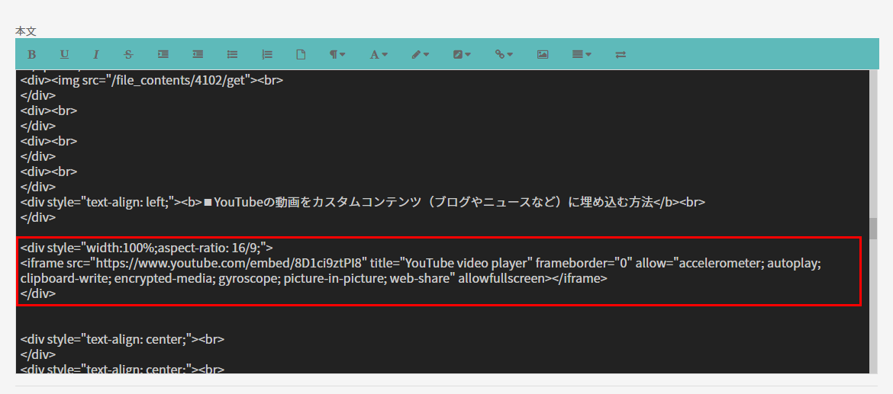The height and width of the screenshot is (394, 893).
Task: Insert a bulleted list
Action: point(232,55)
